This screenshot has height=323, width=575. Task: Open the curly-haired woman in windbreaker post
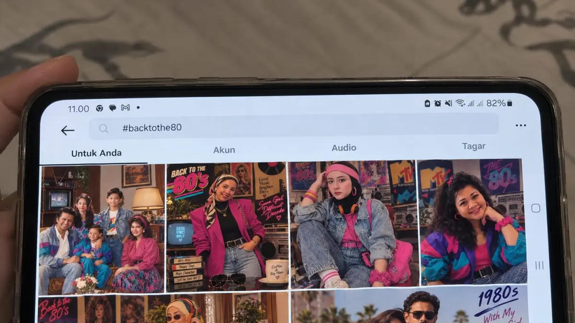[x=473, y=222]
